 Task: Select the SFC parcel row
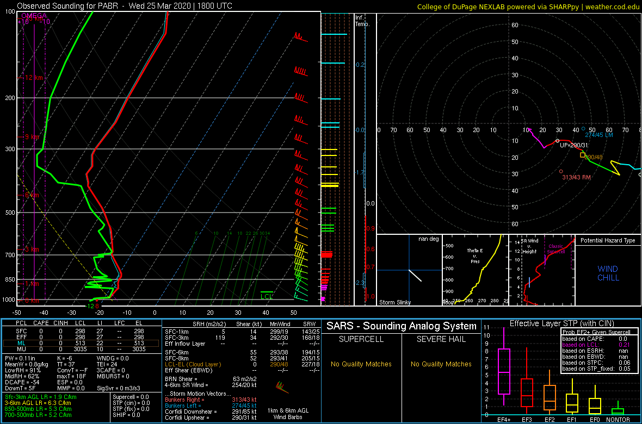pos(81,330)
